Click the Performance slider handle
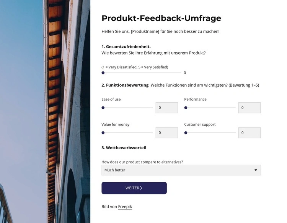Screen dimensions: 287x223 186,108
